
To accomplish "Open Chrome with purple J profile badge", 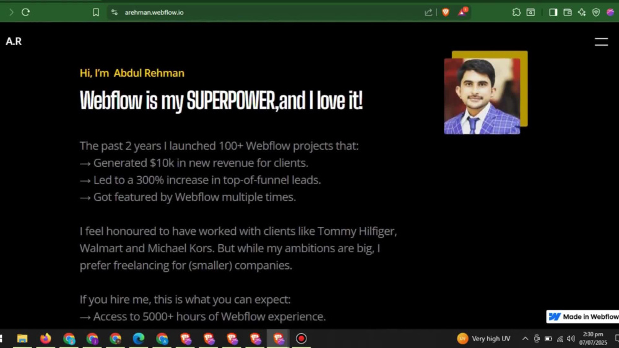I will 92,339.
